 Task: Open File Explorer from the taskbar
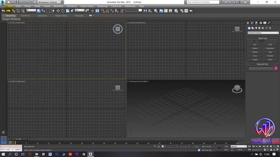coord(37,154)
